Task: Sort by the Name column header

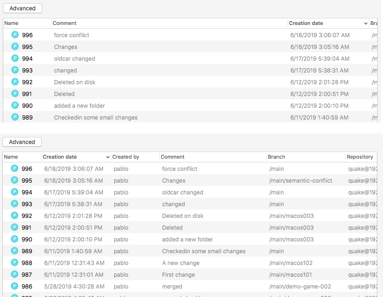Action: 10,157
